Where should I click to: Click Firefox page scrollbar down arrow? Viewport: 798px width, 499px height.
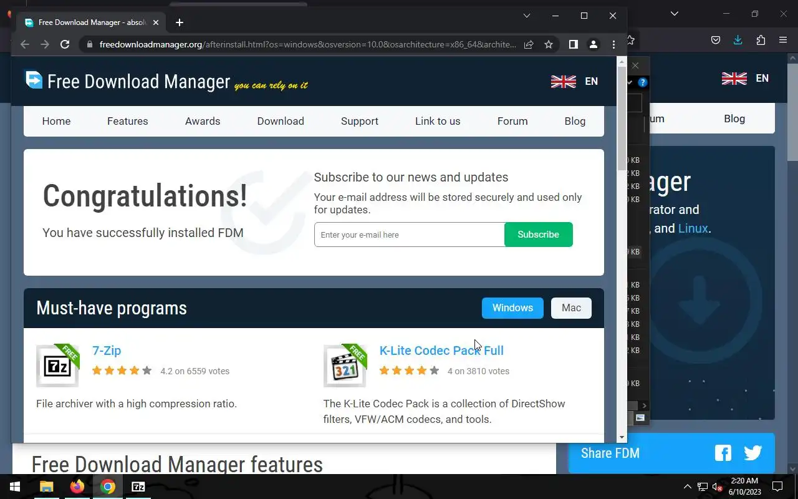pos(792,468)
